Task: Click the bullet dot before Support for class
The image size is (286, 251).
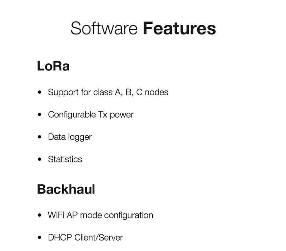Action: tap(40, 92)
